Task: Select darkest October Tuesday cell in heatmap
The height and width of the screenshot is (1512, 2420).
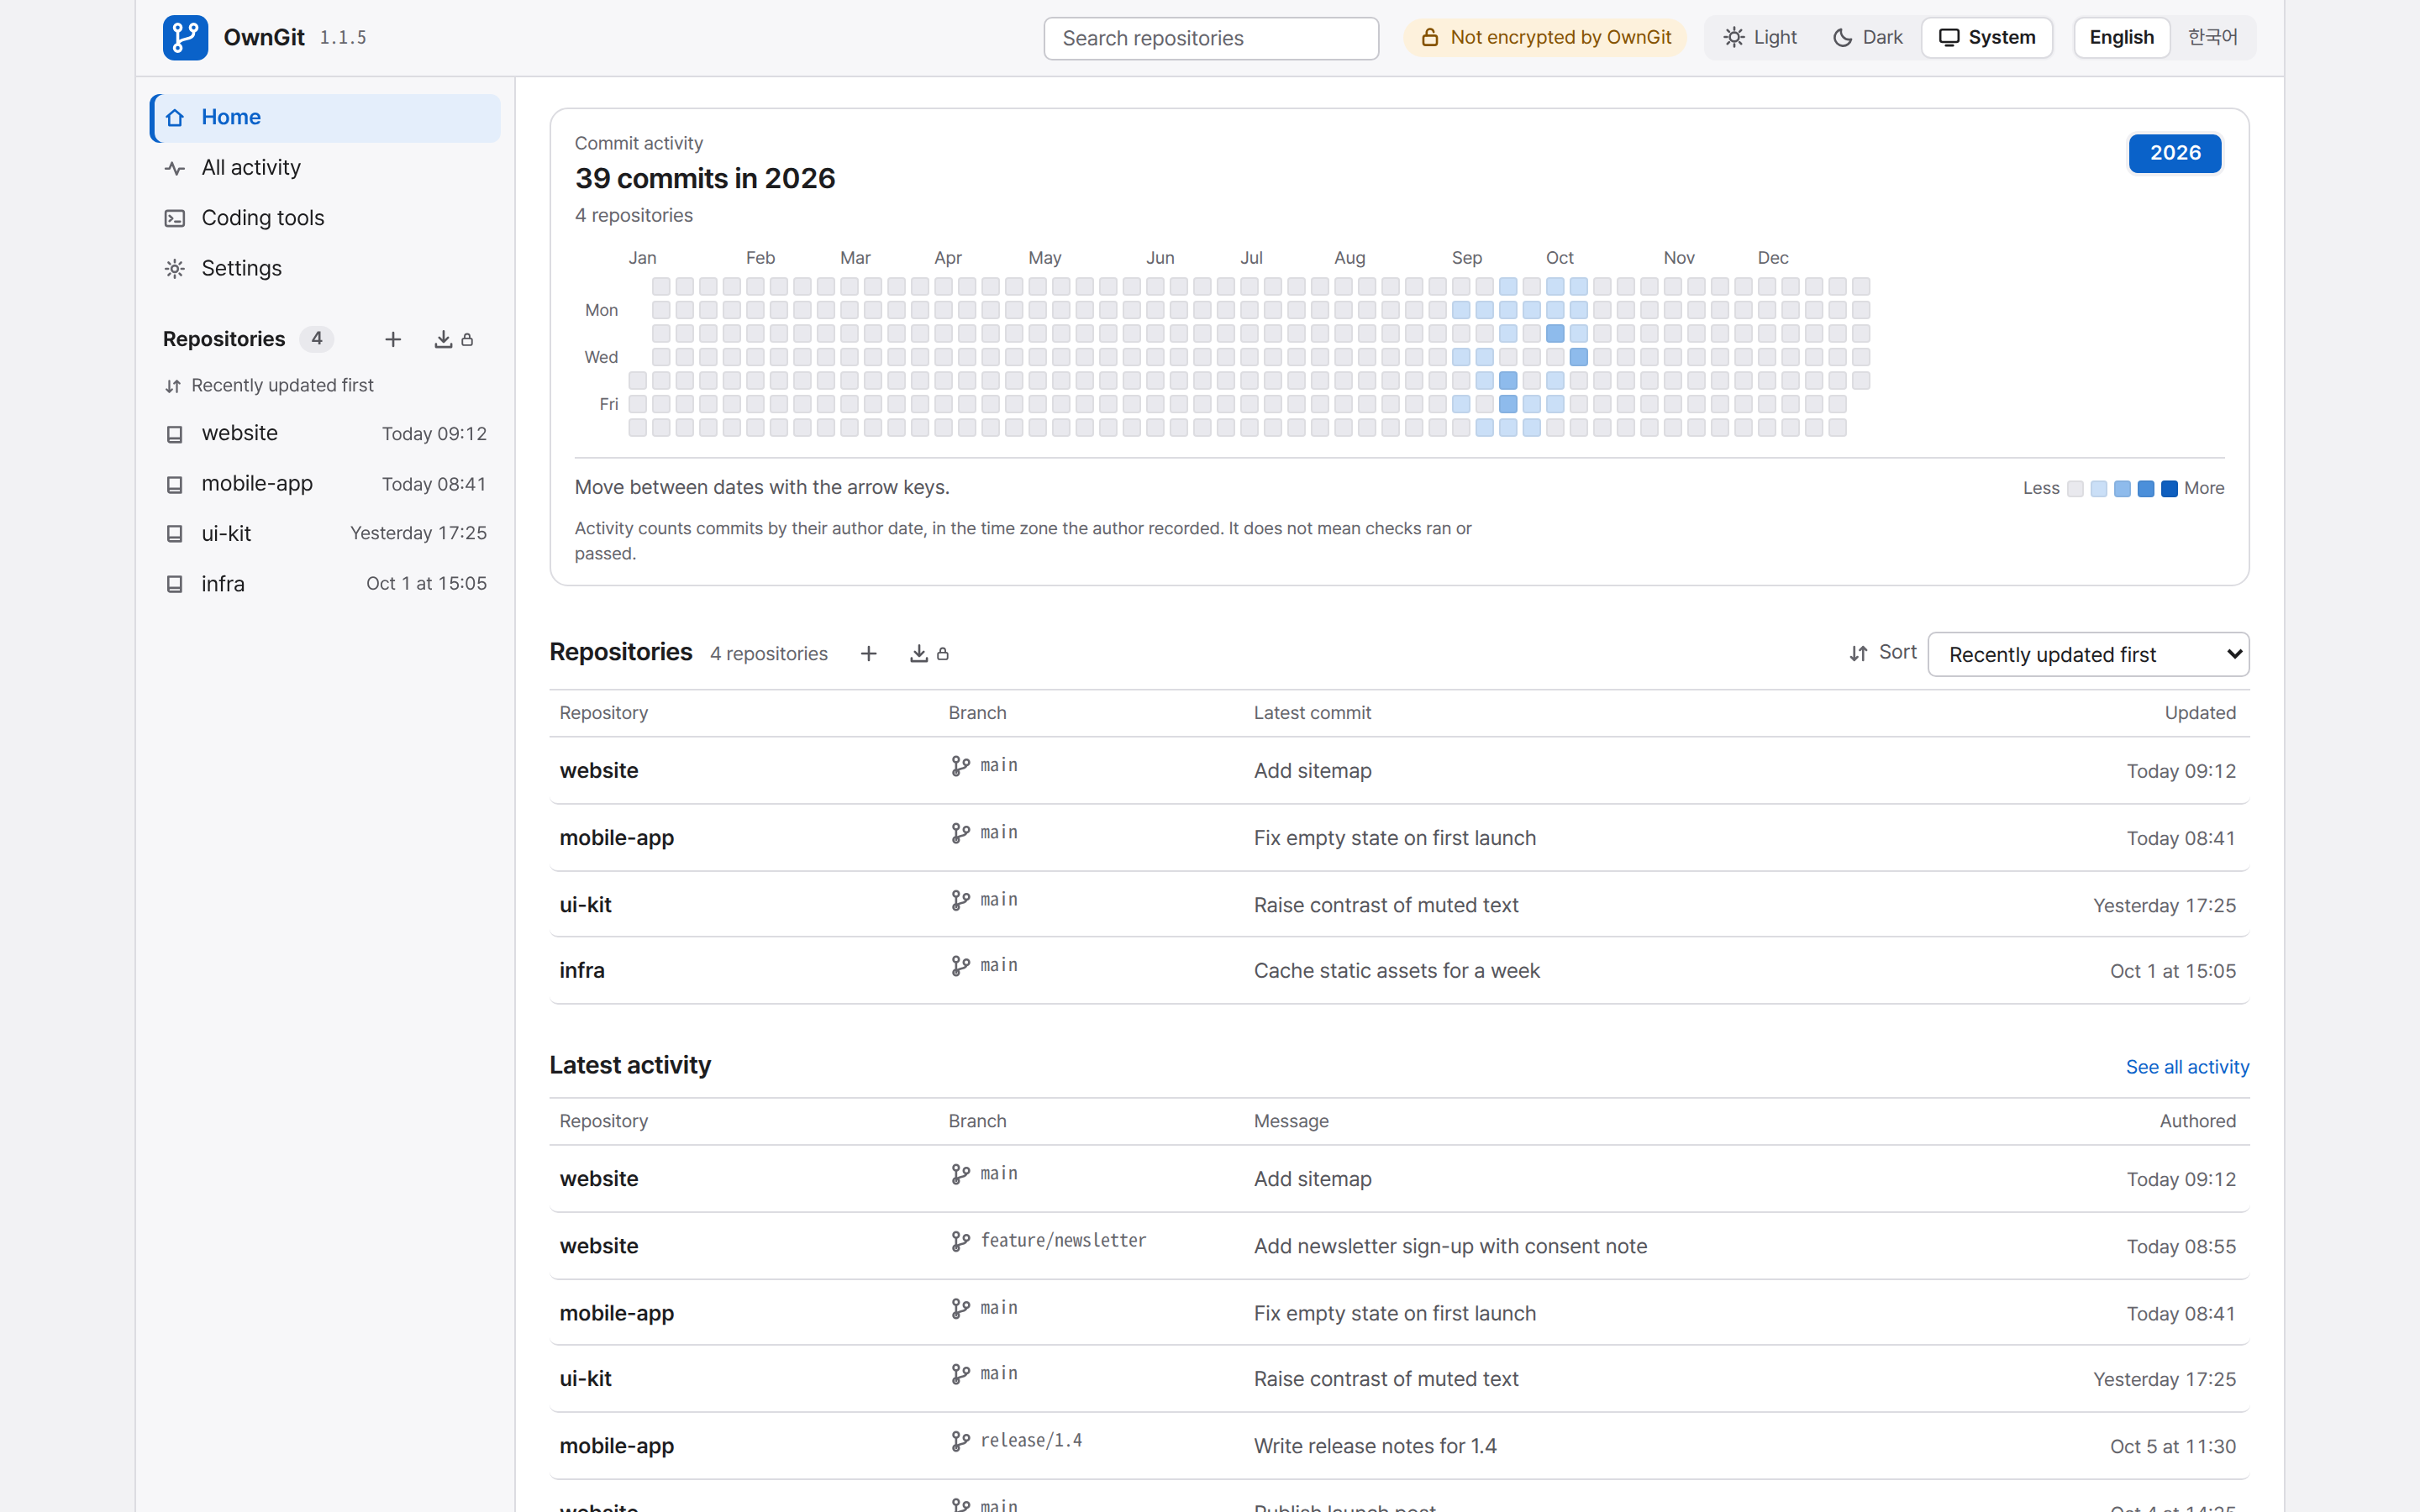Action: (1555, 334)
